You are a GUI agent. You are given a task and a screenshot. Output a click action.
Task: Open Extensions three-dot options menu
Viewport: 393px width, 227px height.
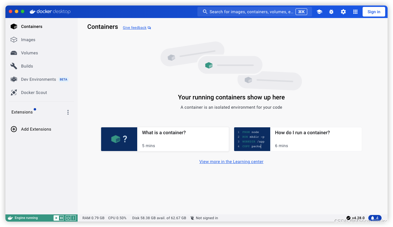pyautogui.click(x=68, y=112)
